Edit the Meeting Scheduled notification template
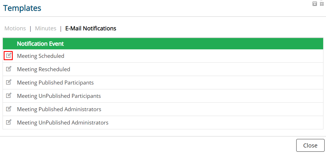 8,56
